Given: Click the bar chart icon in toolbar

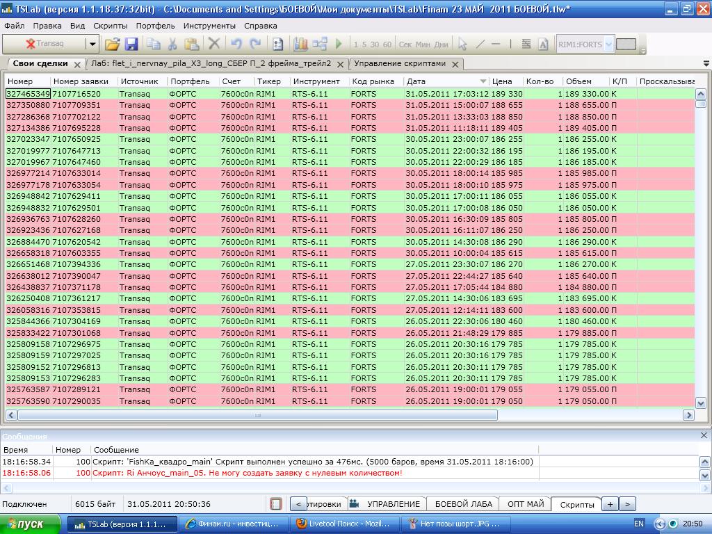Looking at the screenshot, I should pyautogui.click(x=300, y=44).
